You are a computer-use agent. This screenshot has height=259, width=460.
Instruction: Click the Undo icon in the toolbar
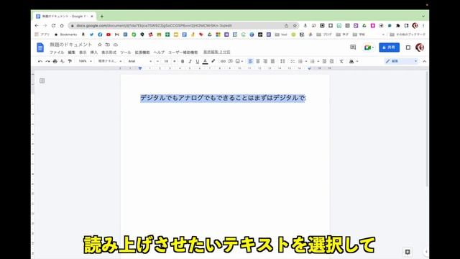40,61
